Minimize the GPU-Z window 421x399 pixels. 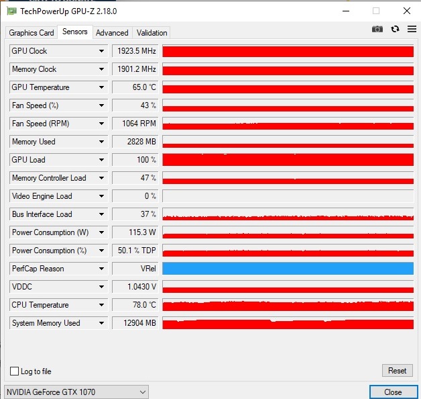pos(346,11)
